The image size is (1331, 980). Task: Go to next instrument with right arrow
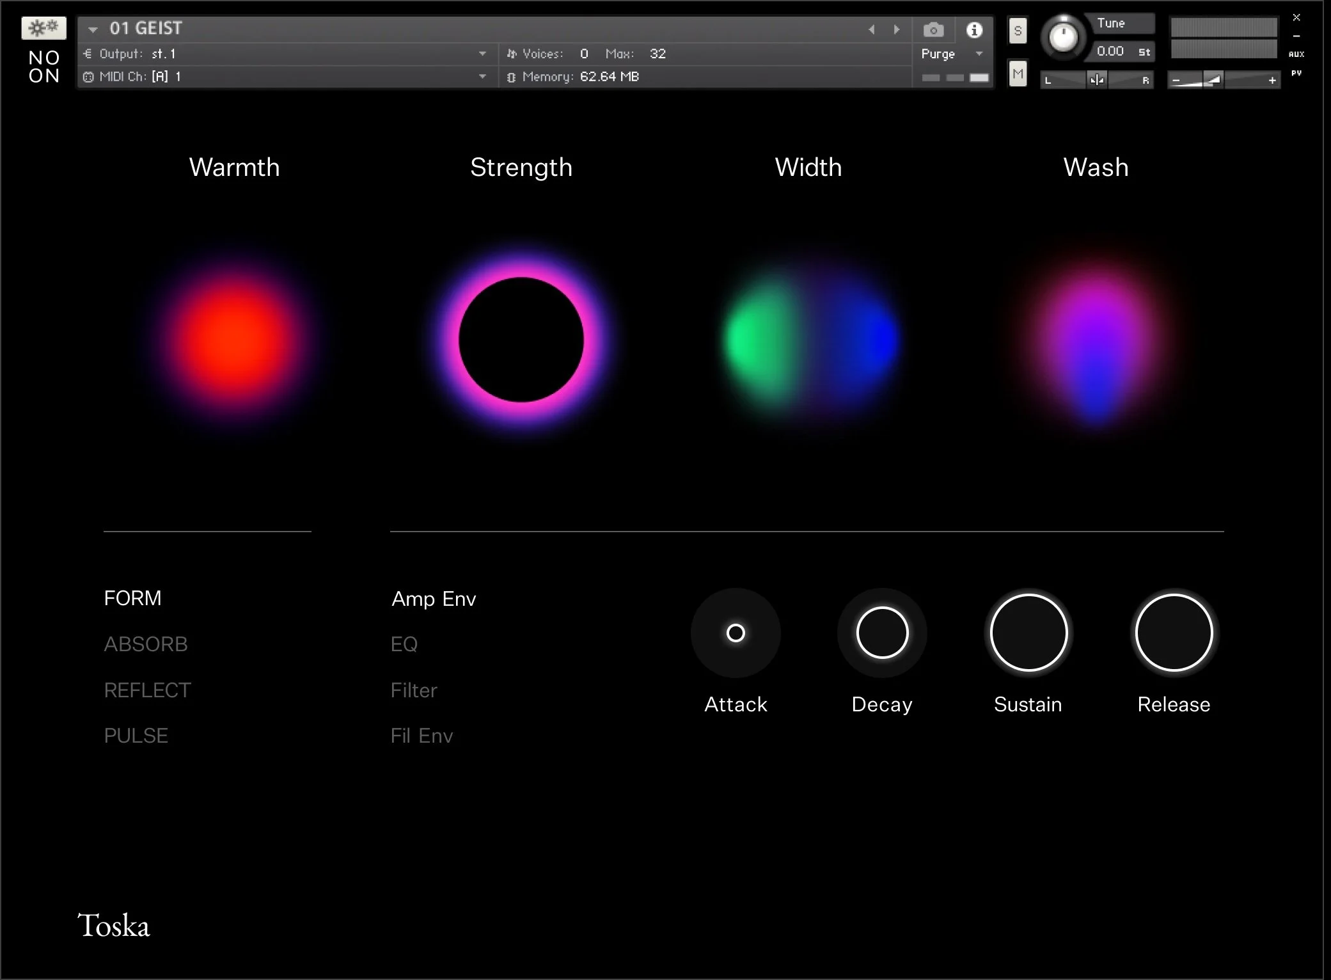click(897, 29)
